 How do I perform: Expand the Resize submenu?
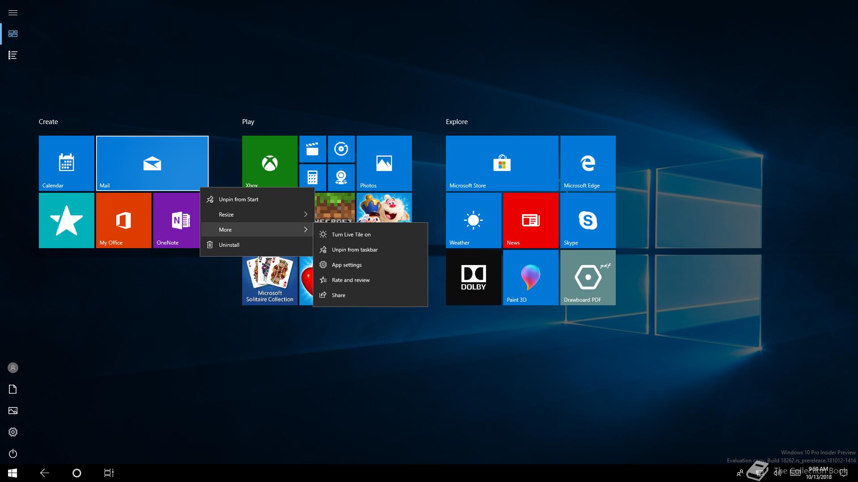pyautogui.click(x=257, y=215)
